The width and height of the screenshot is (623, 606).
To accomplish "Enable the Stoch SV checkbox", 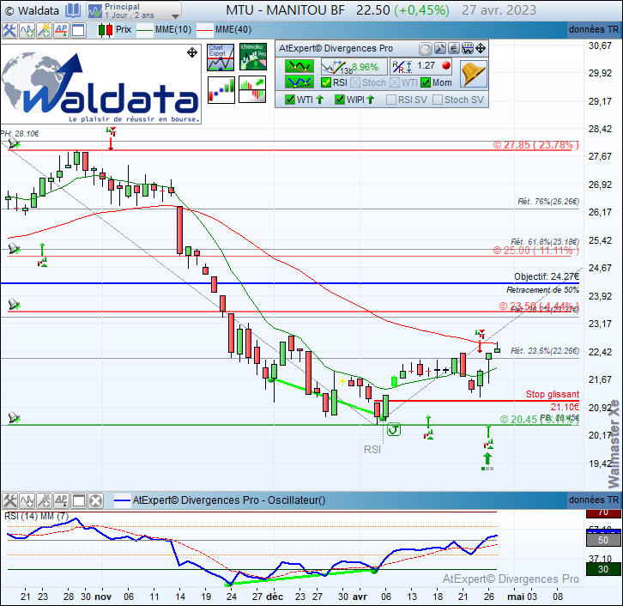I will click(438, 100).
